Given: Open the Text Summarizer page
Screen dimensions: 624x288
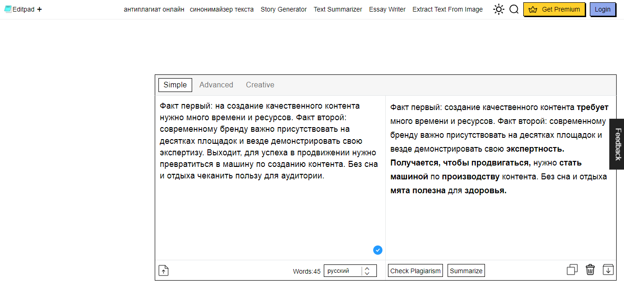Looking at the screenshot, I should pos(338,9).
